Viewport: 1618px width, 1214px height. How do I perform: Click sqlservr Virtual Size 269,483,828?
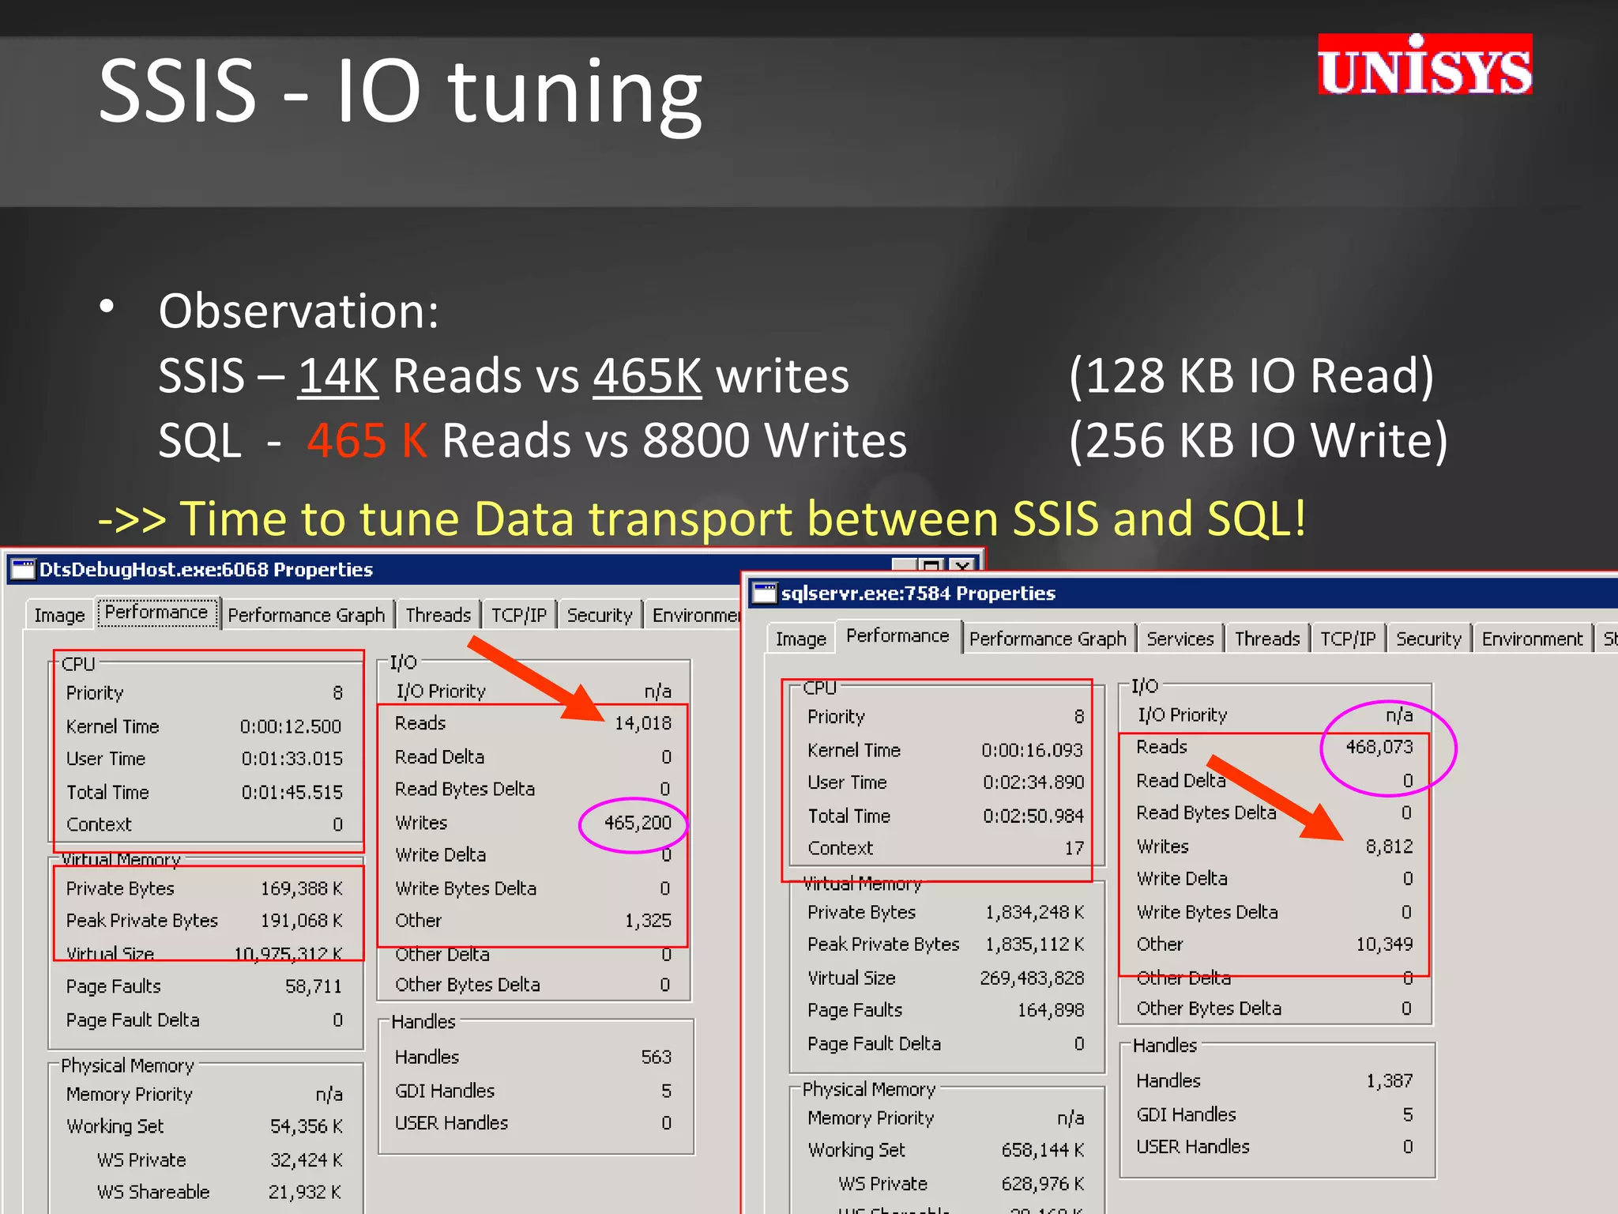pos(1032,978)
